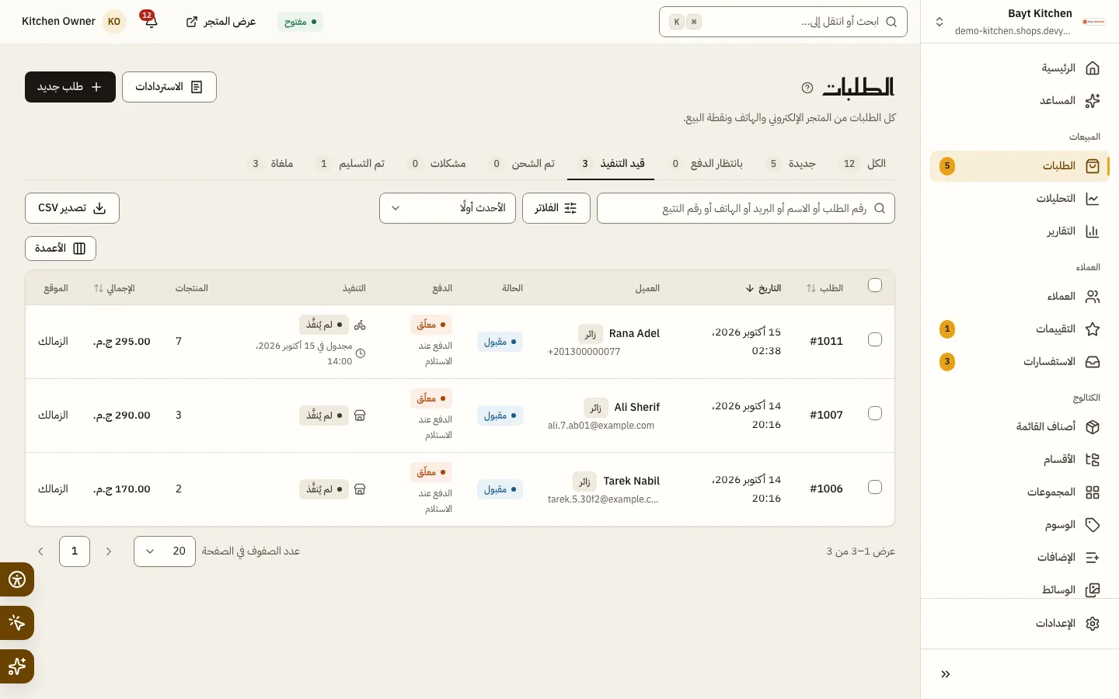Screen dimensions: 1119x699
Task: Sort by الطلب order number column
Action: tap(824, 288)
